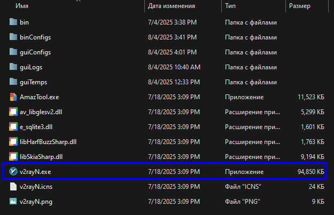Click the v2rayN.png image file icon
The image size is (334, 215).
14,202
